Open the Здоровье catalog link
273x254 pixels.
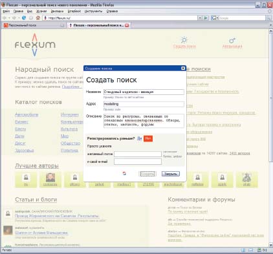[x=25, y=151]
